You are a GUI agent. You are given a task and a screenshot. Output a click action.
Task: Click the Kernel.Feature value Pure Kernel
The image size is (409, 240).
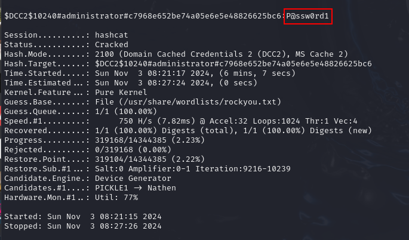pyautogui.click(x=121, y=93)
